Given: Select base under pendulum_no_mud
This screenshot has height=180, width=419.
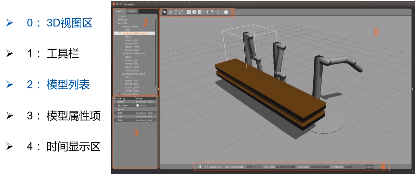Looking at the screenshot, I should click(128, 77).
